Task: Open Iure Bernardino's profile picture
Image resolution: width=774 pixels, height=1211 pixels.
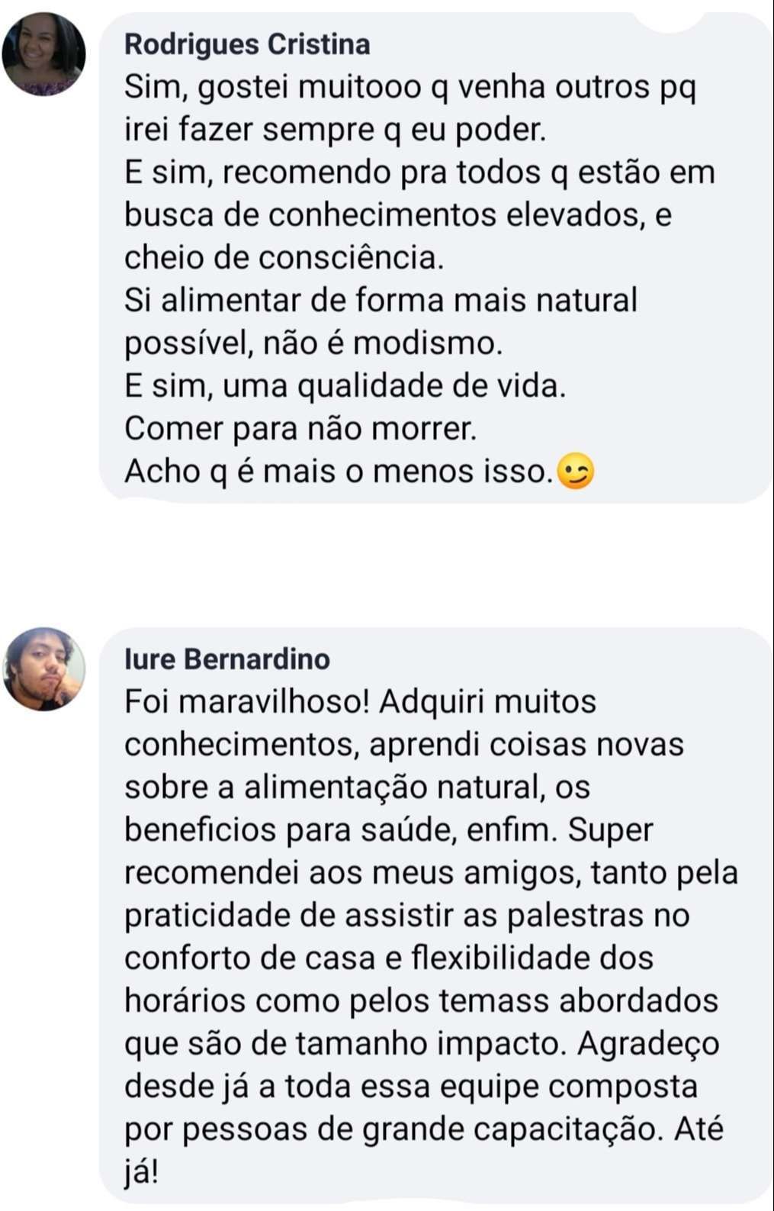Action: tap(43, 669)
